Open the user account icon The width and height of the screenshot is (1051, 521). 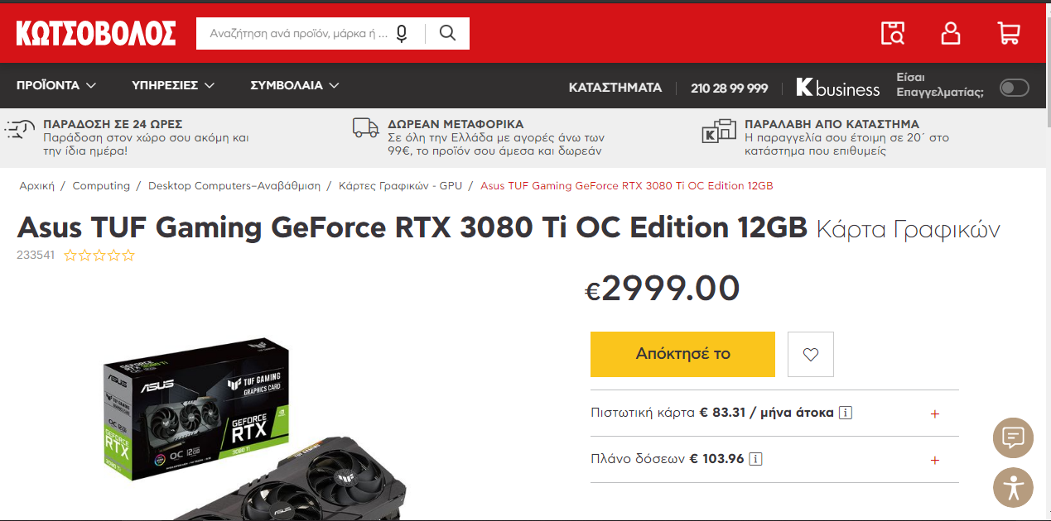[x=951, y=33]
